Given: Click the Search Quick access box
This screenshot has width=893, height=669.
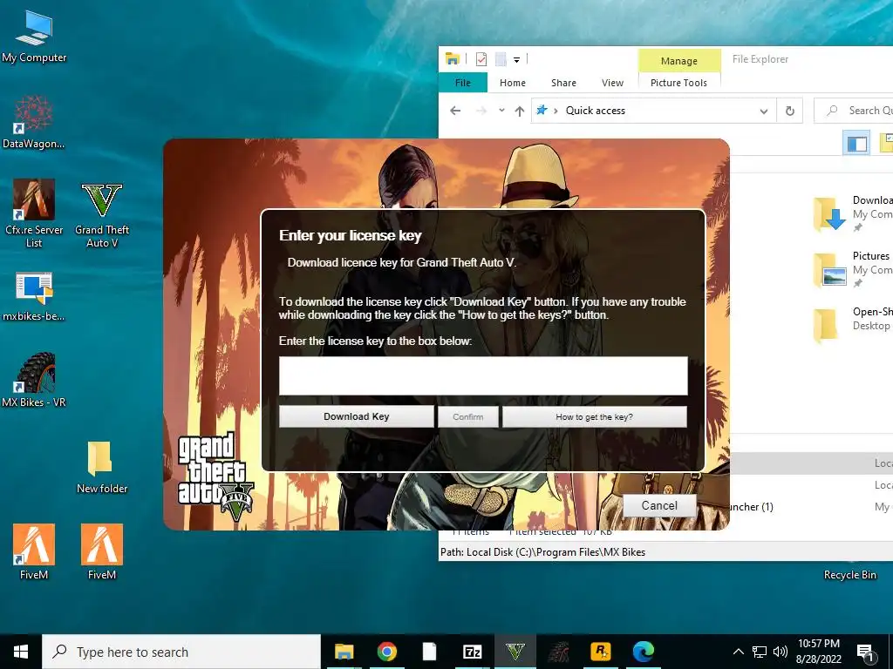Looking at the screenshot, I should (x=853, y=111).
